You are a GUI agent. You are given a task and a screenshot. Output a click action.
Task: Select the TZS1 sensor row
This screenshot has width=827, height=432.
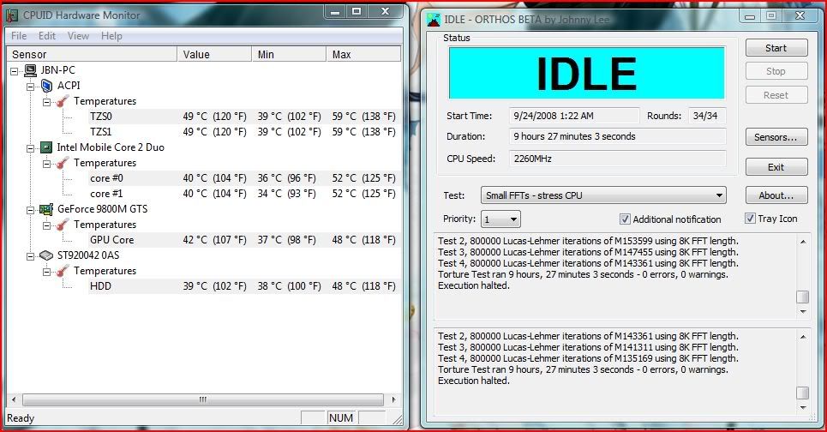coord(243,132)
